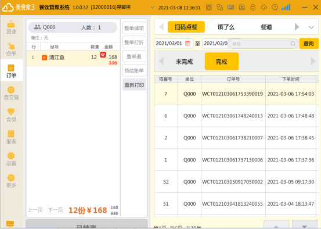Screen dimensions: 321x229
Task: Open the 更多 sidebar menu
Action: pos(11,181)
